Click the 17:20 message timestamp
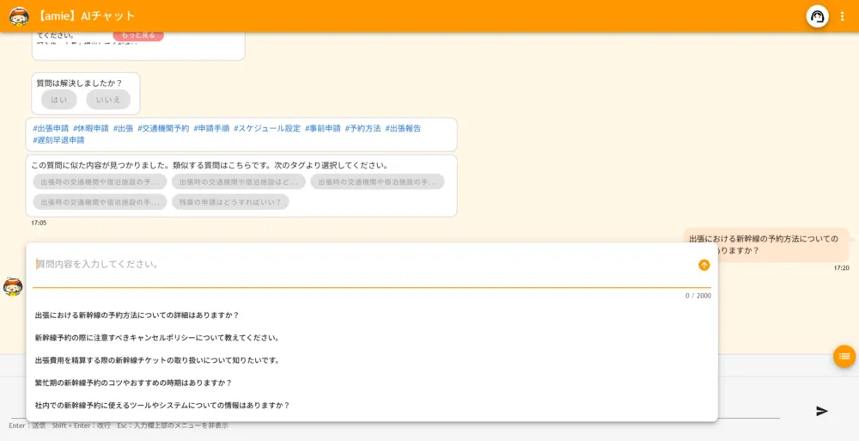The height and width of the screenshot is (441, 859). click(x=842, y=268)
